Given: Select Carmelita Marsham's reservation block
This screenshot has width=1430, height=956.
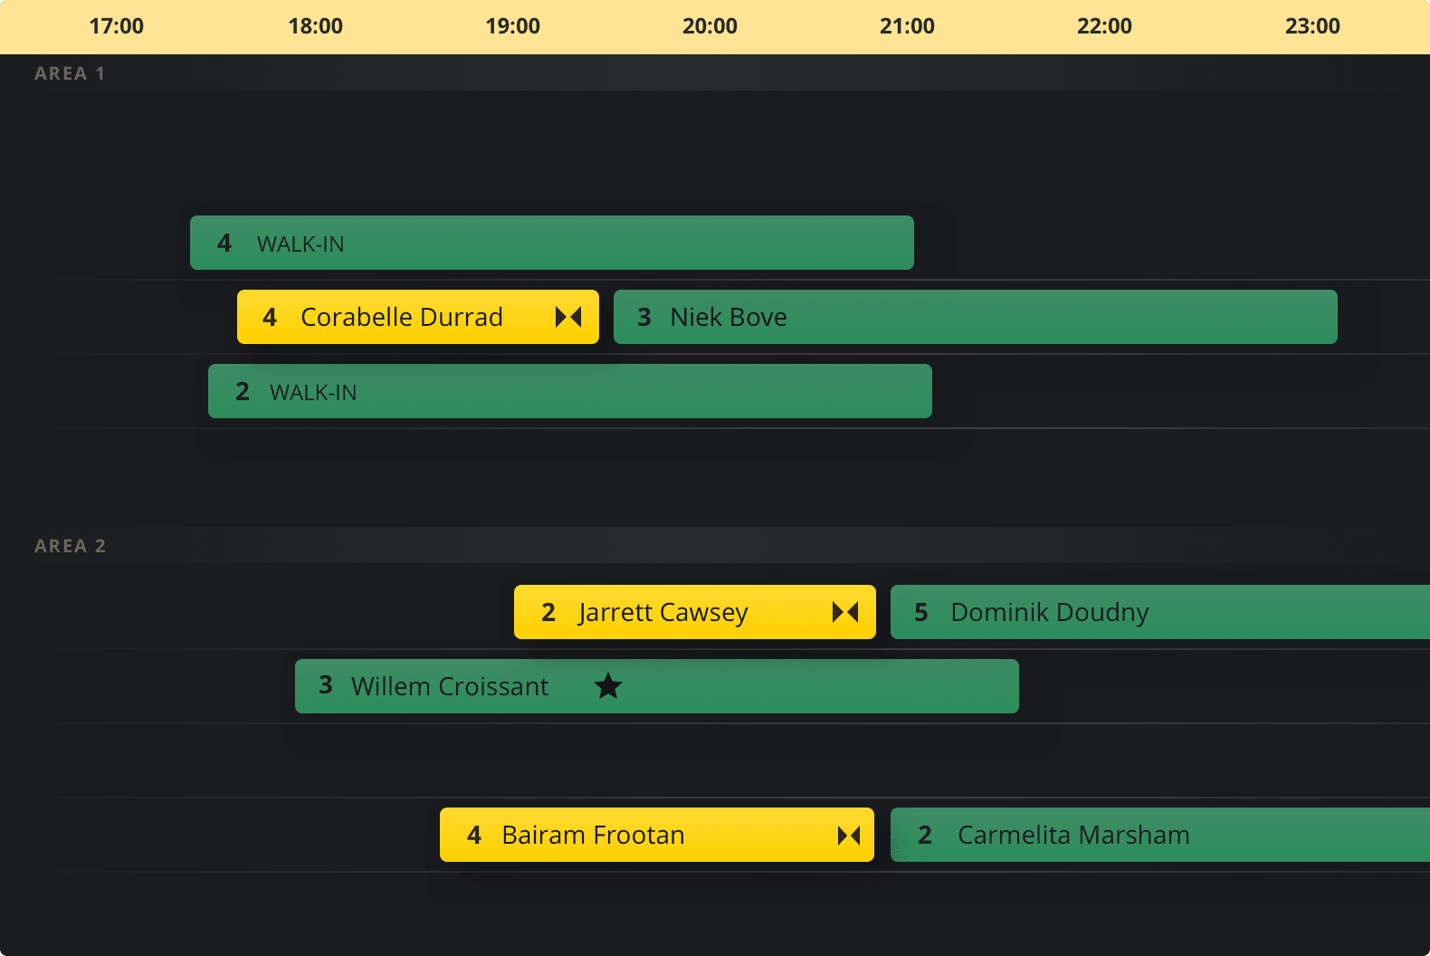Looking at the screenshot, I should point(1158,835).
